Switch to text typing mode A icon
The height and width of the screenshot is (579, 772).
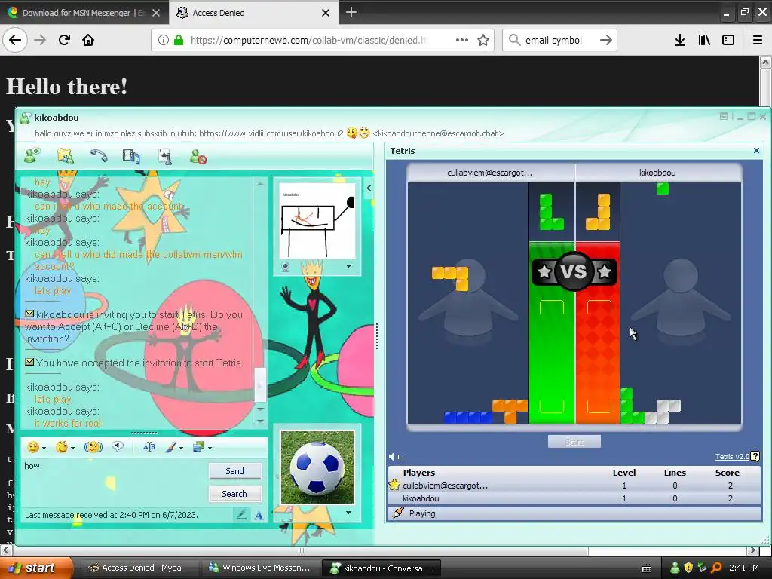coord(259,516)
